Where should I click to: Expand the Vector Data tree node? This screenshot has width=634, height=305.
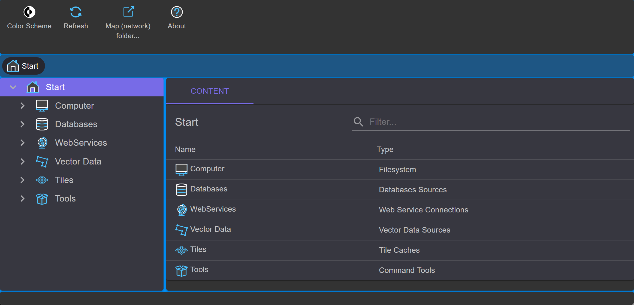click(x=22, y=161)
